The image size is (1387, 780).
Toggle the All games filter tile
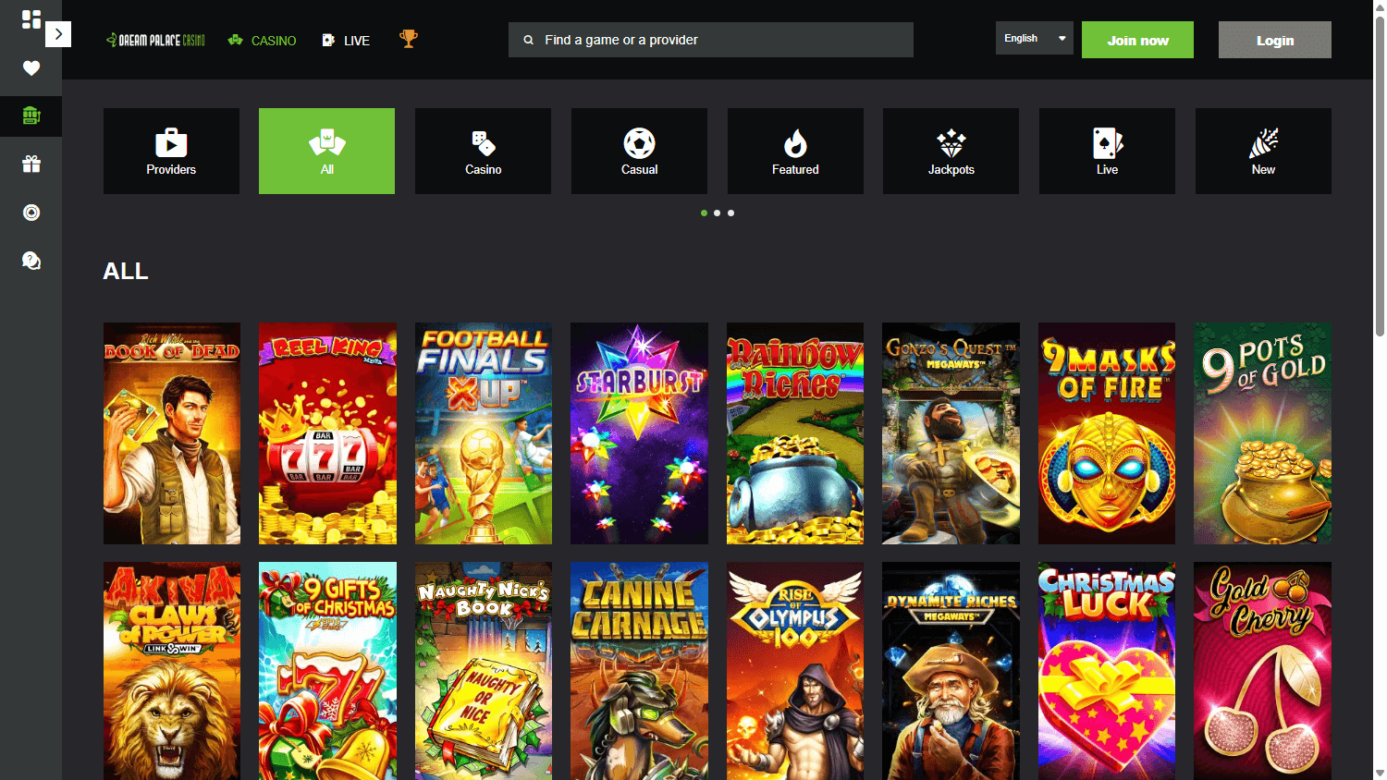[326, 151]
